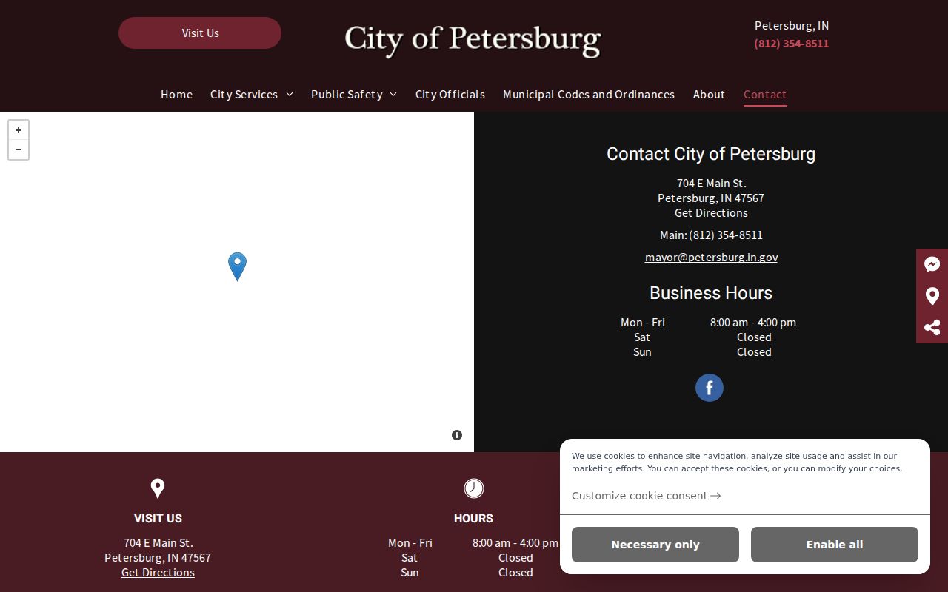948x592 pixels.
Task: Select the Contact menu item
Action: 765,95
